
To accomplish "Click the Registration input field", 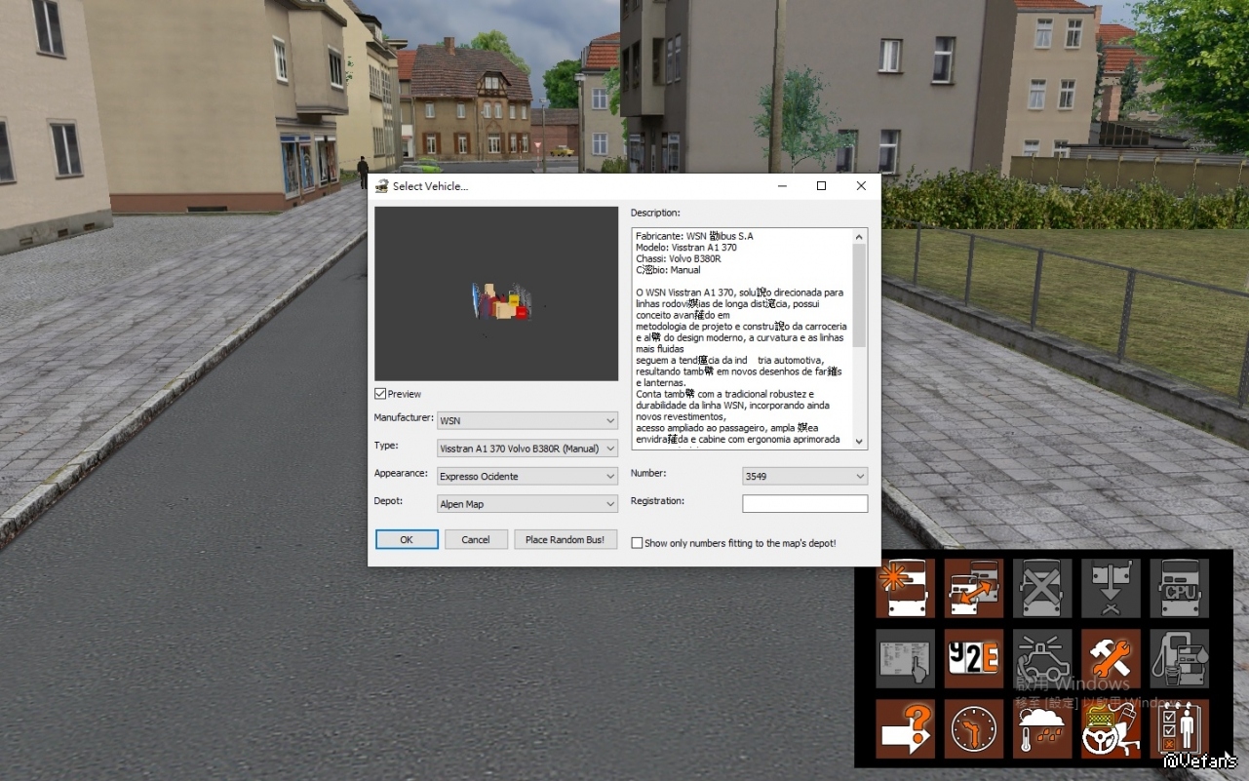I will [x=804, y=504].
